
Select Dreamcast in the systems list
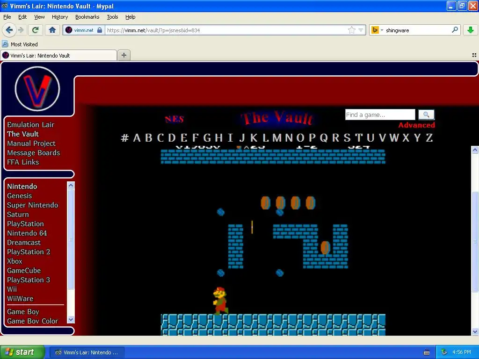tap(23, 243)
